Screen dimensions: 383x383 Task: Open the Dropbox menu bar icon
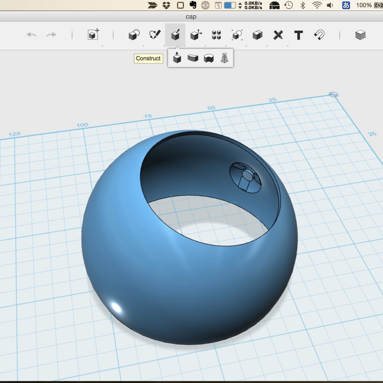(x=166, y=5)
